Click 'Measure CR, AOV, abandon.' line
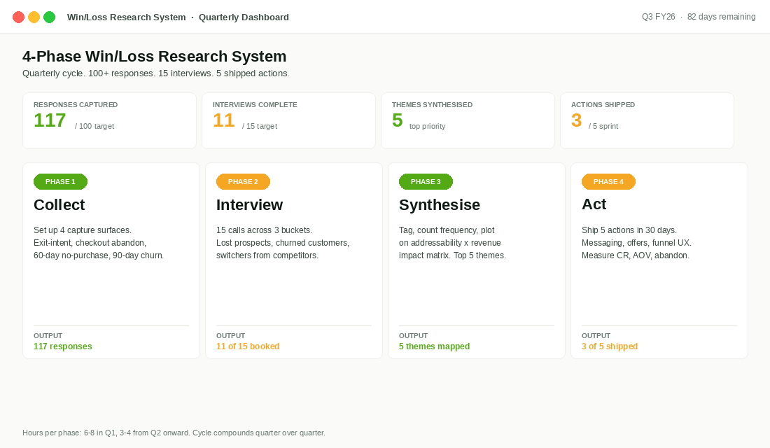Screen dimensions: 770x448 pyautogui.click(x=636, y=255)
